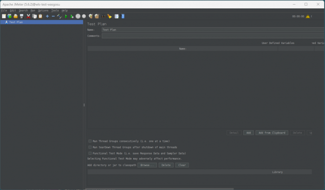
Task: Collapse all nodes with minus icon
Action: [x=53, y=16]
